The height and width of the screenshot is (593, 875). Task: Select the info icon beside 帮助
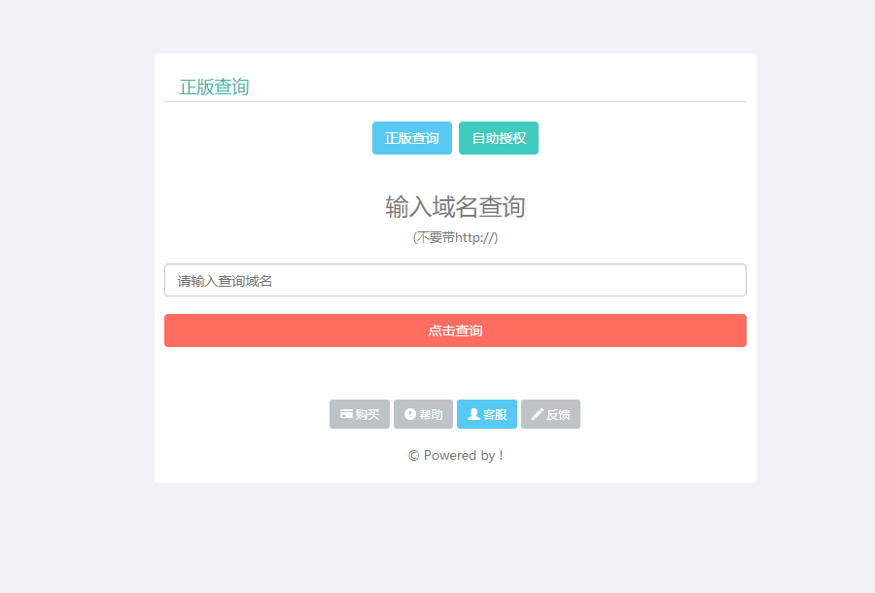410,413
